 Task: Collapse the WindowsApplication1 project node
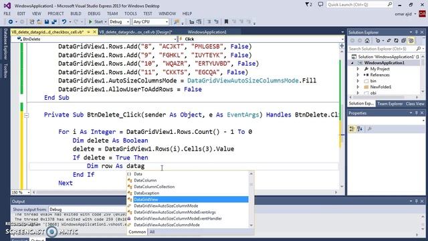tap(352, 63)
